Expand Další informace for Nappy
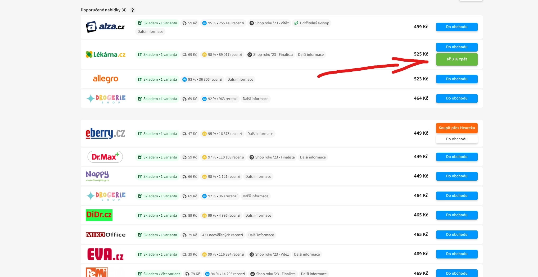Image resolution: width=538 pixels, height=277 pixels. tap(258, 176)
